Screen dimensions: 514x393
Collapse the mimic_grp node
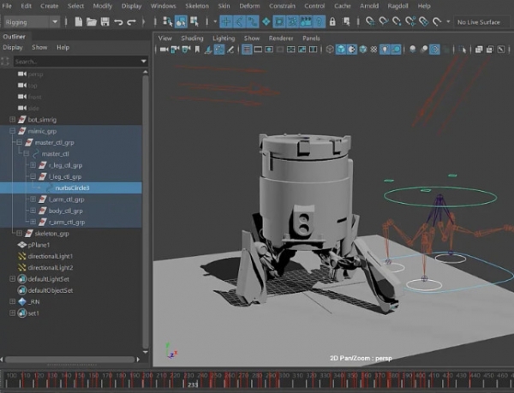pyautogui.click(x=12, y=131)
